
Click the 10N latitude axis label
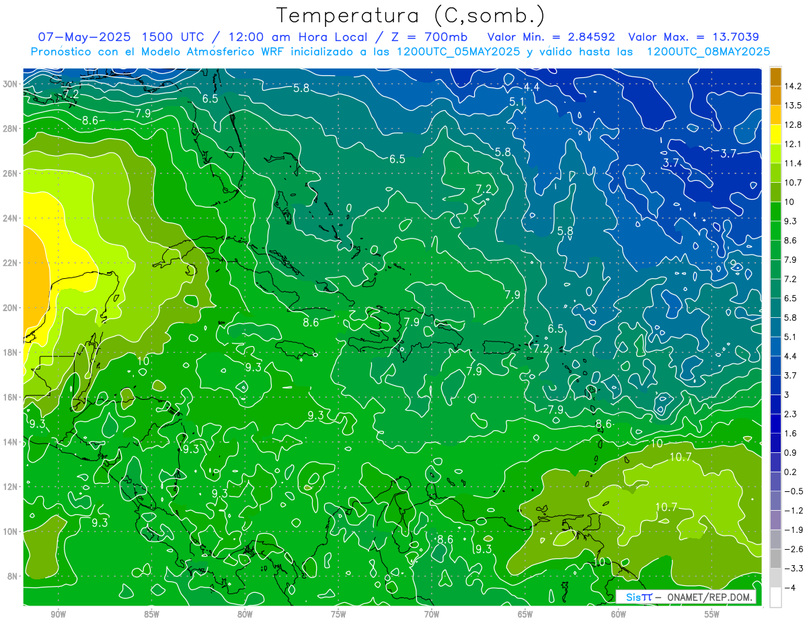[11, 532]
